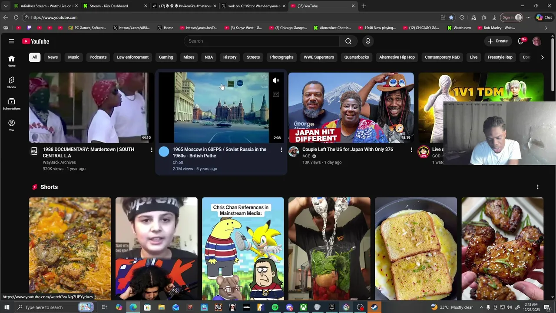Open the browser Downloads icon
The width and height of the screenshot is (556, 313).
[x=494, y=17]
